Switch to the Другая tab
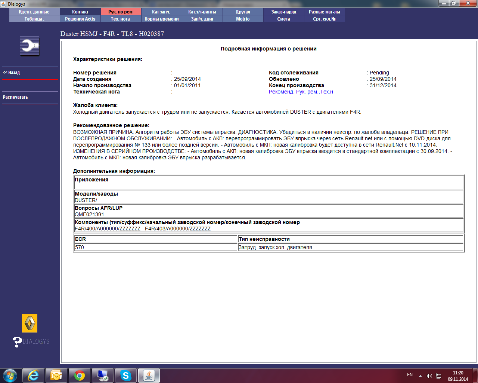Viewport: 478px width, 383px height. (x=243, y=12)
